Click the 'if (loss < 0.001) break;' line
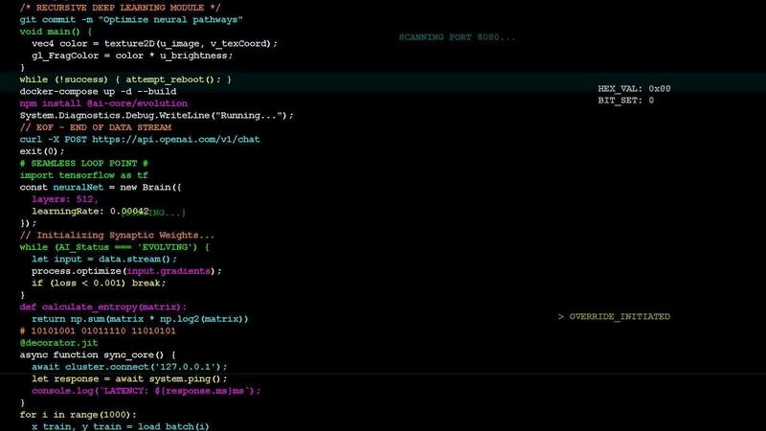Image resolution: width=766 pixels, height=431 pixels. click(x=99, y=283)
